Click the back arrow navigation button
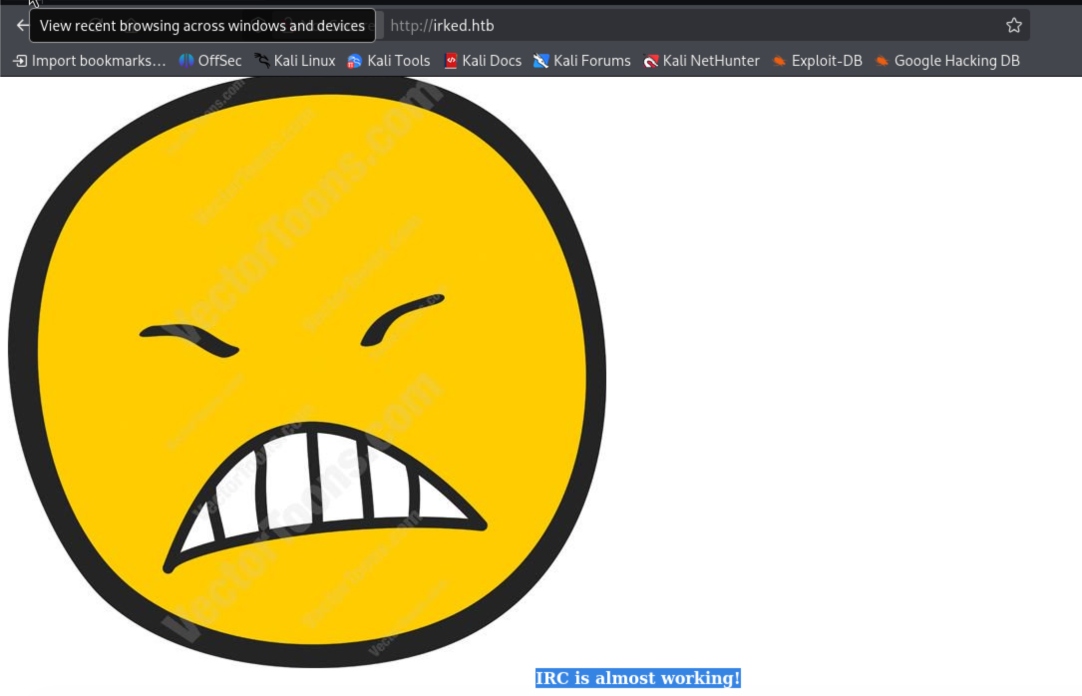Viewport: 1082px width, 696px height. pos(21,25)
